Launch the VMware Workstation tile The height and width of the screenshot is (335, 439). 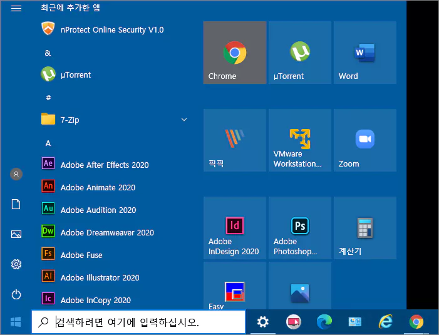pyautogui.click(x=300, y=140)
